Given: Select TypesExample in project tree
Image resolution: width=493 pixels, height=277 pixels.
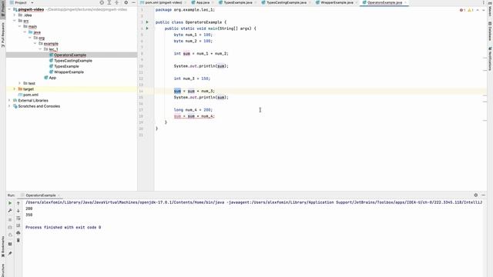Looking at the screenshot, I should tap(66, 66).
